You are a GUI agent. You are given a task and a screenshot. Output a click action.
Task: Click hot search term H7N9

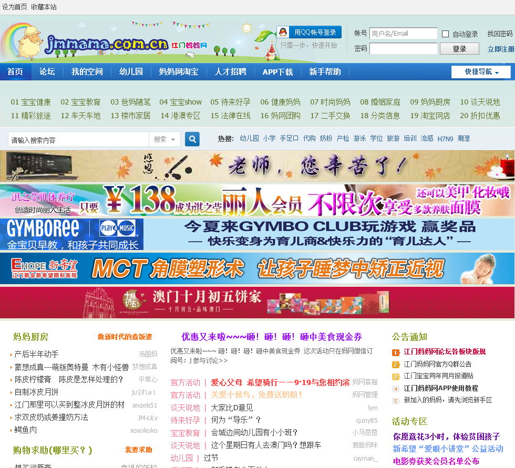(x=445, y=139)
